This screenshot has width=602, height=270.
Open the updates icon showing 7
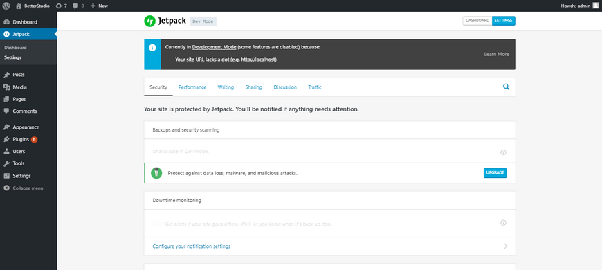(58, 6)
